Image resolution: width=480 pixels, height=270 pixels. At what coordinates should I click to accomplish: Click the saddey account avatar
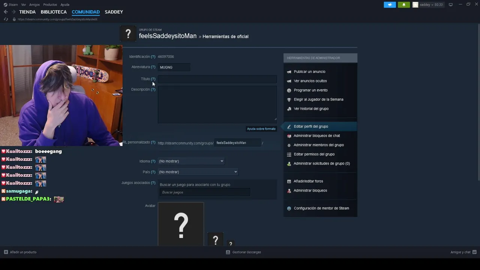coord(415,4)
